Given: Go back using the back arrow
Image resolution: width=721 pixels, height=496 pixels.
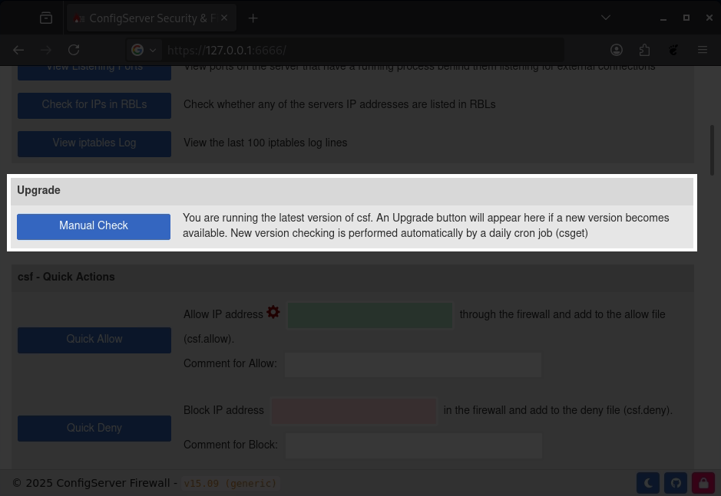Looking at the screenshot, I should point(18,50).
